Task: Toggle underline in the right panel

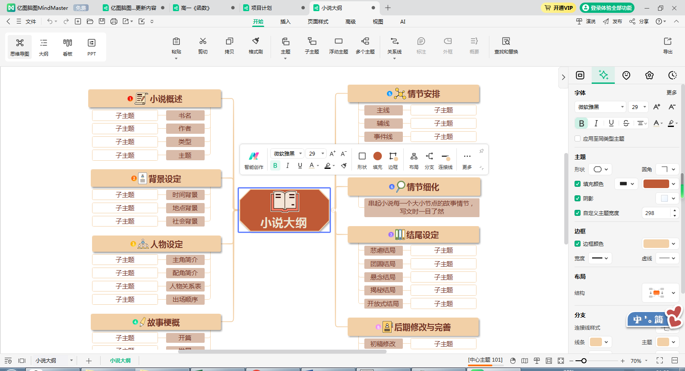Action: [x=611, y=123]
